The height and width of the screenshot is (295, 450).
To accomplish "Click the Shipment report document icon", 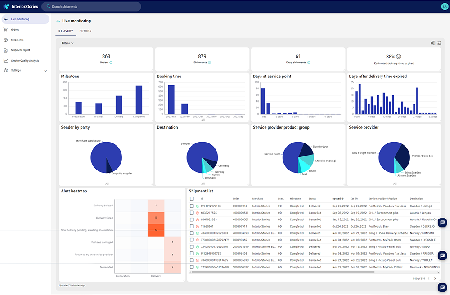I will tap(5, 50).
